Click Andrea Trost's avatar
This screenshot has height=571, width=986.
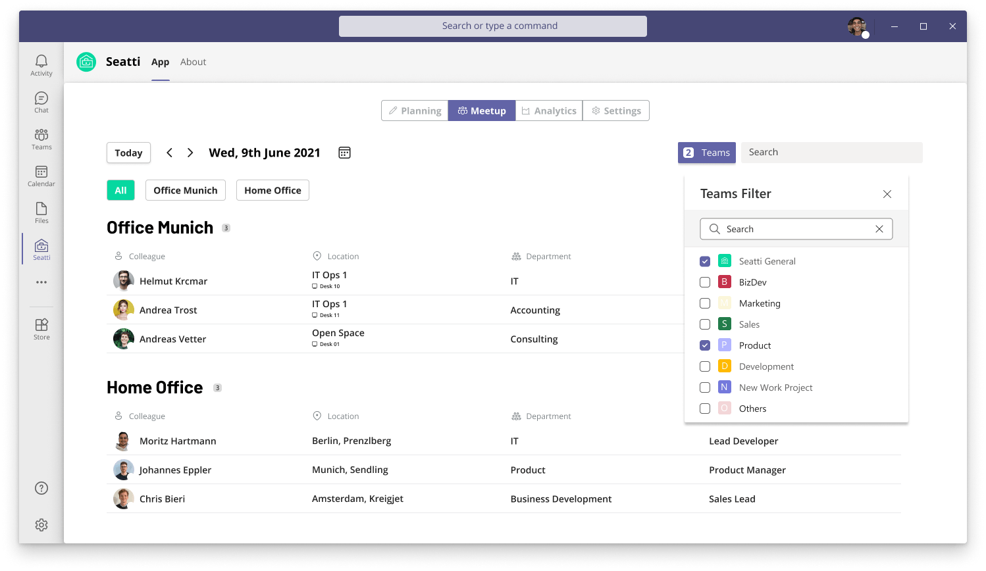(x=124, y=310)
